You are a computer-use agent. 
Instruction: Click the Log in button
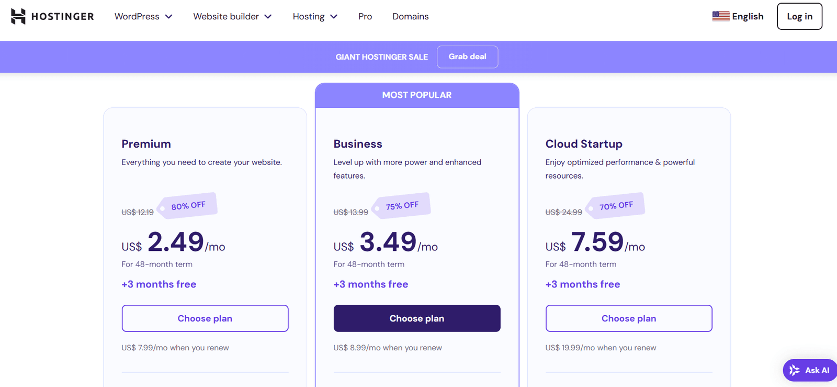(799, 16)
